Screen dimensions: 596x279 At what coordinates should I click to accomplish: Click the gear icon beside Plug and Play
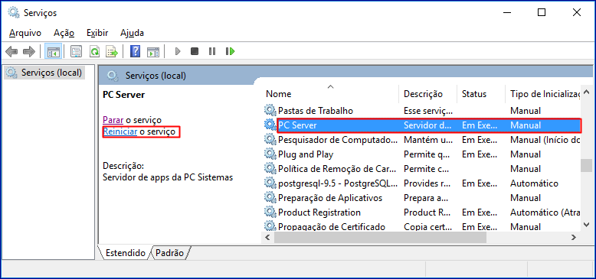270,154
